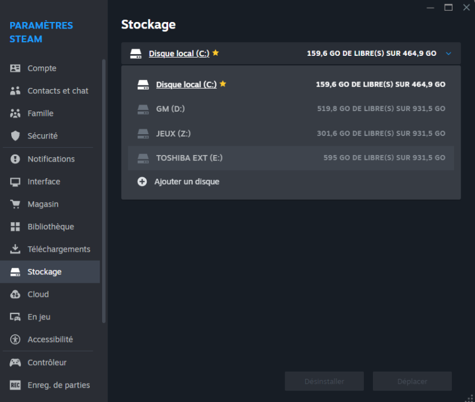Click the Téléchargements download arrow icon
Viewport: 475px width, 402px height.
(x=15, y=249)
